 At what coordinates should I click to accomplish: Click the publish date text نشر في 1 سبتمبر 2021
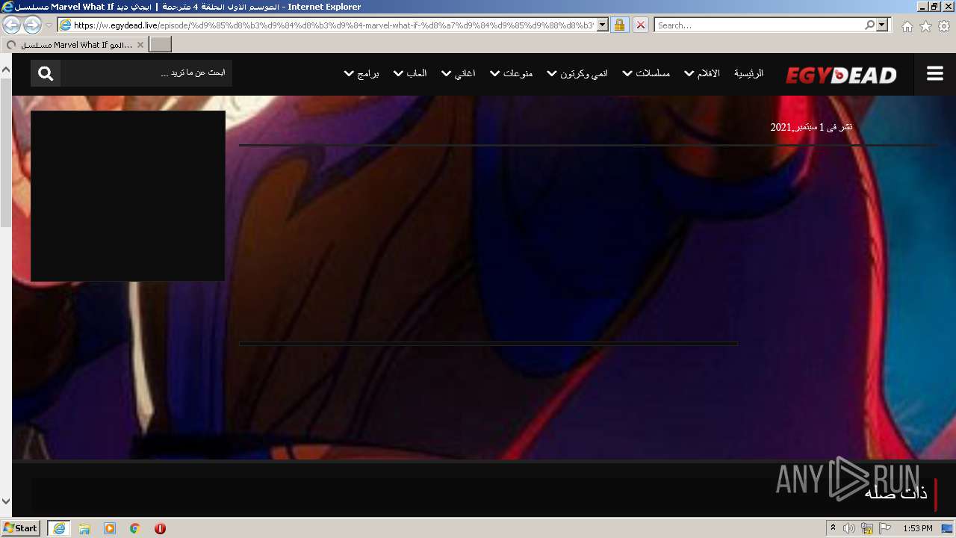[811, 127]
